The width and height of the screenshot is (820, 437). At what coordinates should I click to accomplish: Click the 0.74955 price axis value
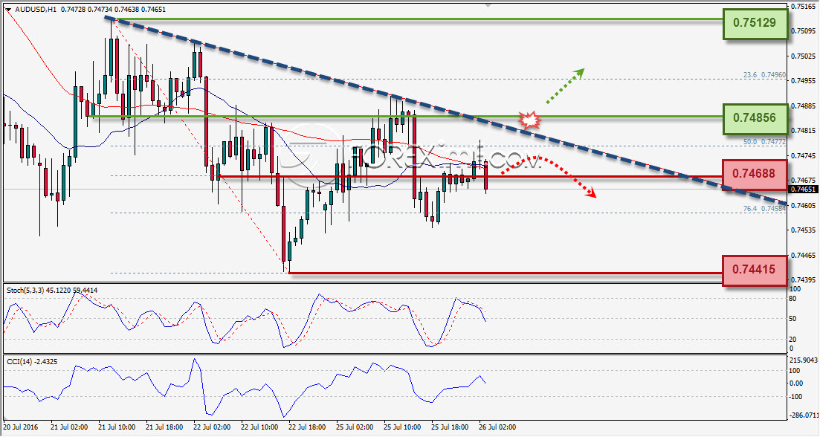click(804, 80)
